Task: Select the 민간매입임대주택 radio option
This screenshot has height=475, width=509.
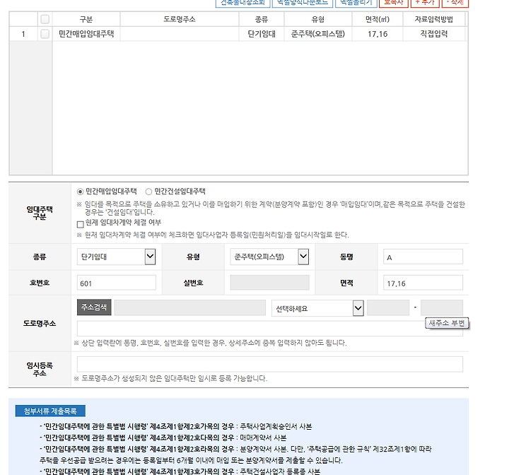Action: click(x=80, y=192)
